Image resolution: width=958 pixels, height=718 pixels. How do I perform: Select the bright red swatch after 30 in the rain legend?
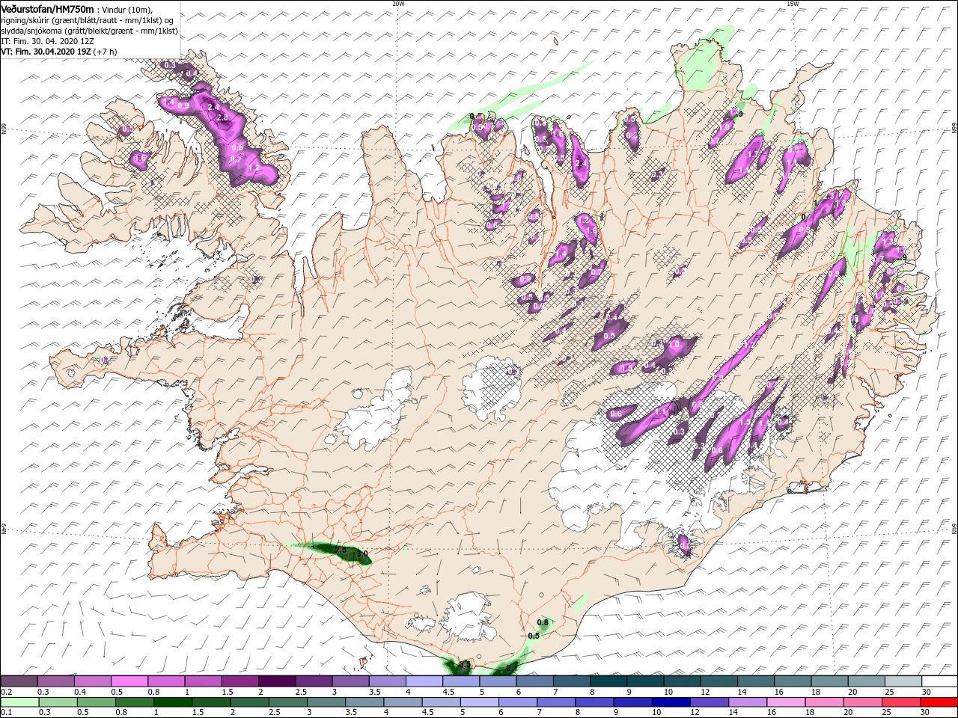(939, 703)
